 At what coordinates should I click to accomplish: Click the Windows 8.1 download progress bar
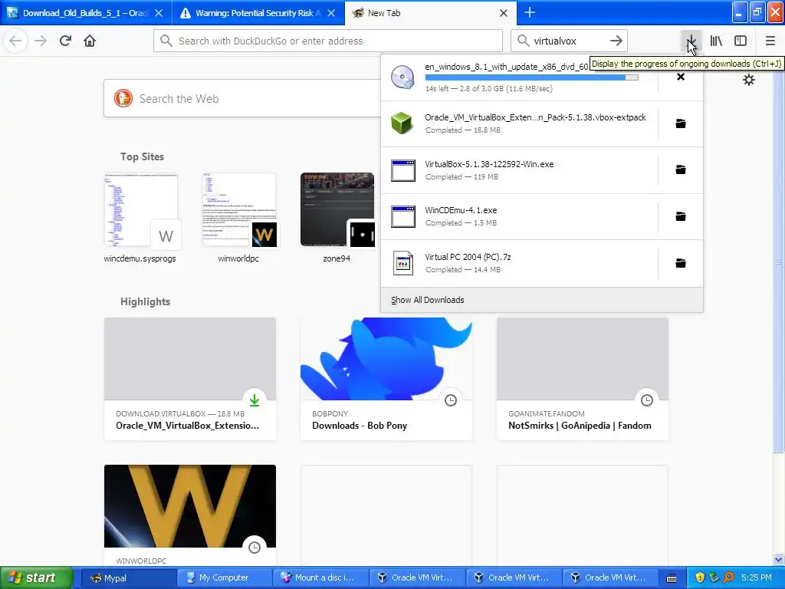pos(532,77)
